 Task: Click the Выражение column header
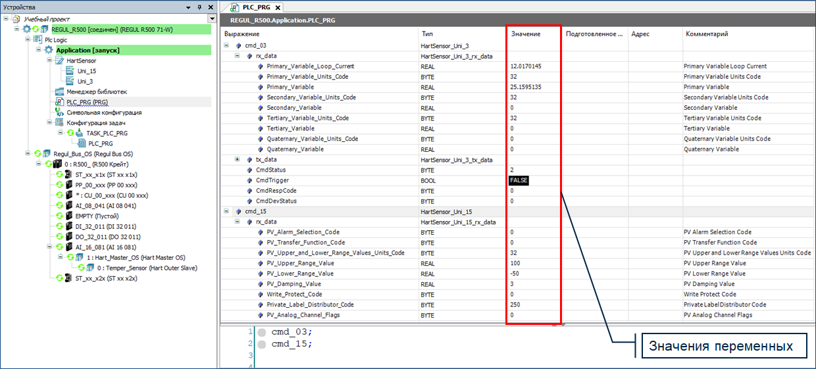coord(242,34)
